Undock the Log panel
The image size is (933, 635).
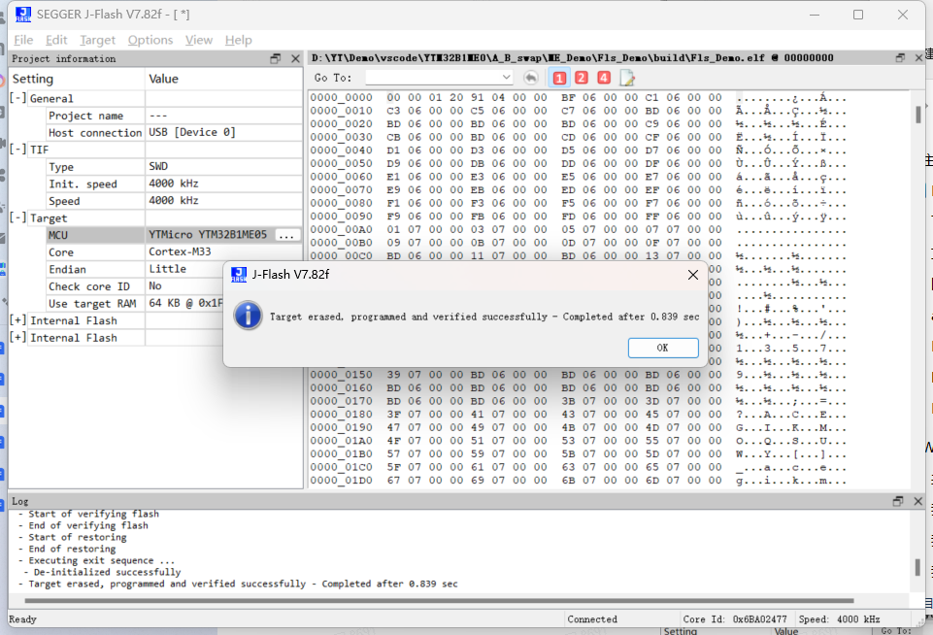pyautogui.click(x=898, y=501)
